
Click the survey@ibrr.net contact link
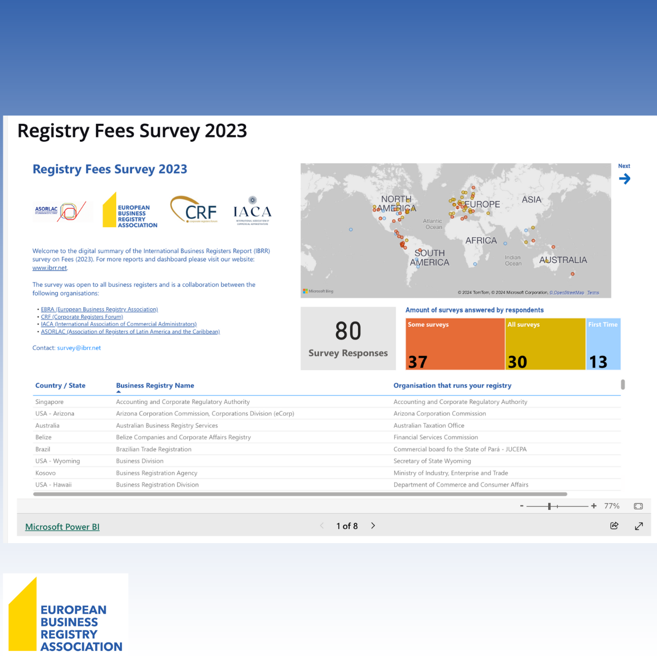click(79, 348)
